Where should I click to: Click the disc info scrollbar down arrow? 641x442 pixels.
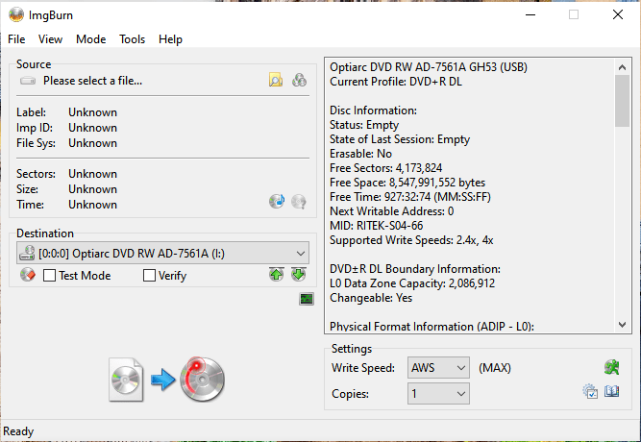click(x=622, y=325)
